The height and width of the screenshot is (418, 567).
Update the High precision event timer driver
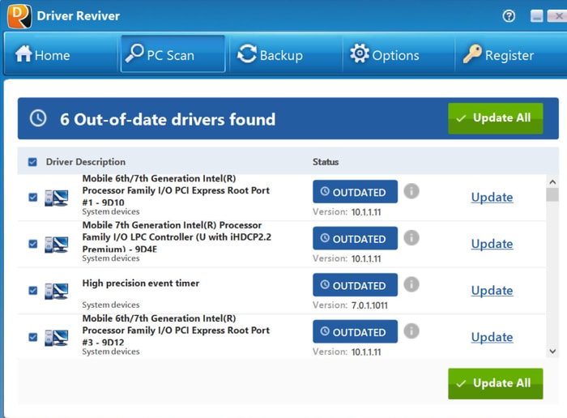coord(492,291)
